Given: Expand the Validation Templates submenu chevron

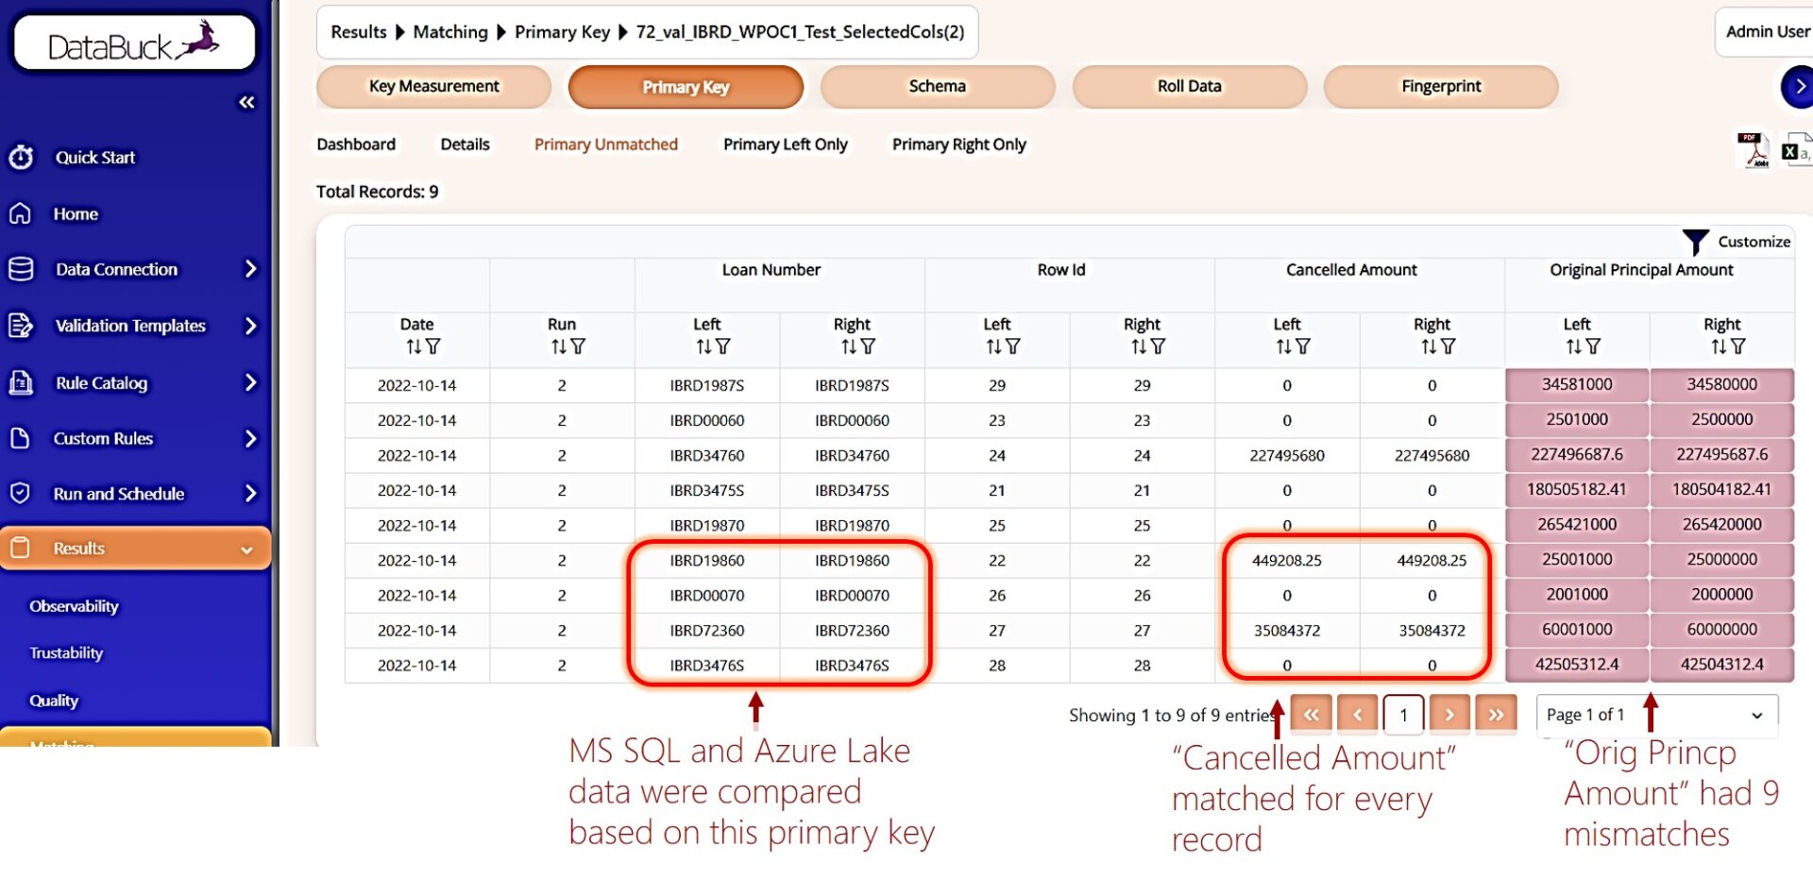Looking at the screenshot, I should (250, 326).
